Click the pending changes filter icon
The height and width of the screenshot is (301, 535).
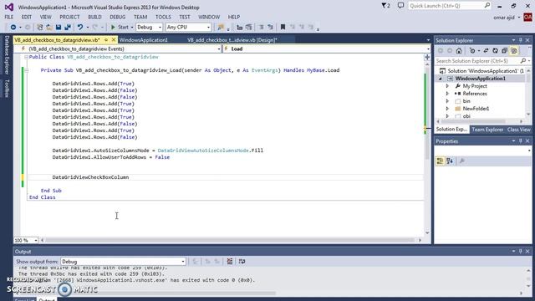click(472, 51)
